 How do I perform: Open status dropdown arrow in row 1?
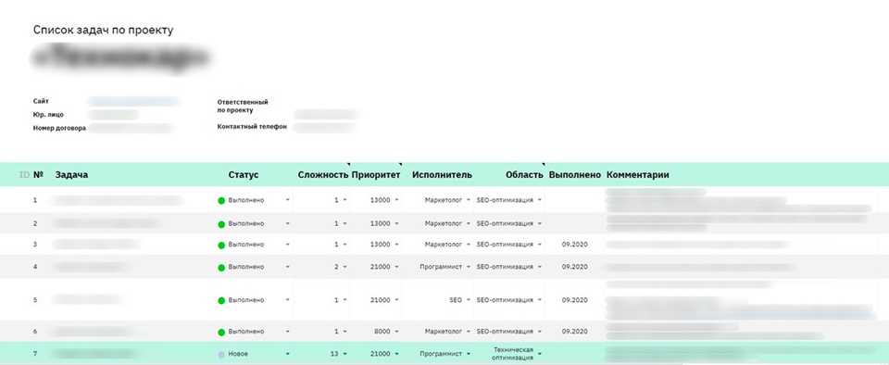pos(287,200)
